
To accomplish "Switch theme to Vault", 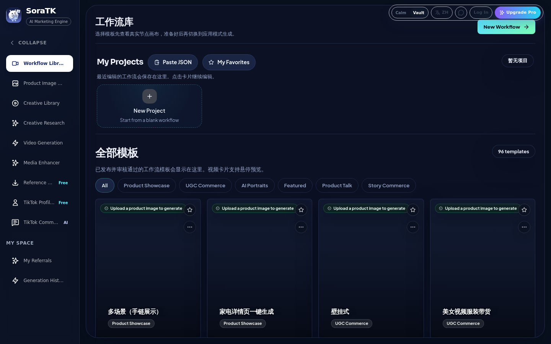I will click(419, 13).
